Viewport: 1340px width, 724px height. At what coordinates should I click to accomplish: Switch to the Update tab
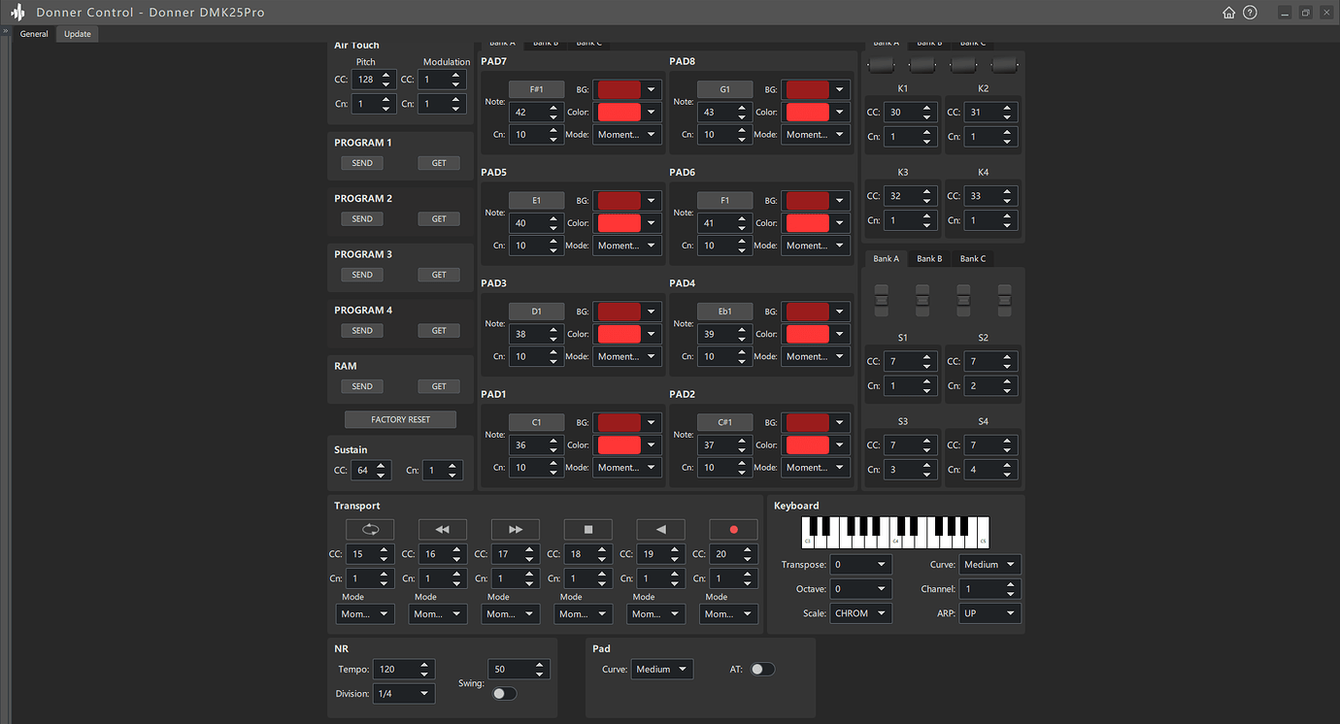[x=77, y=33]
